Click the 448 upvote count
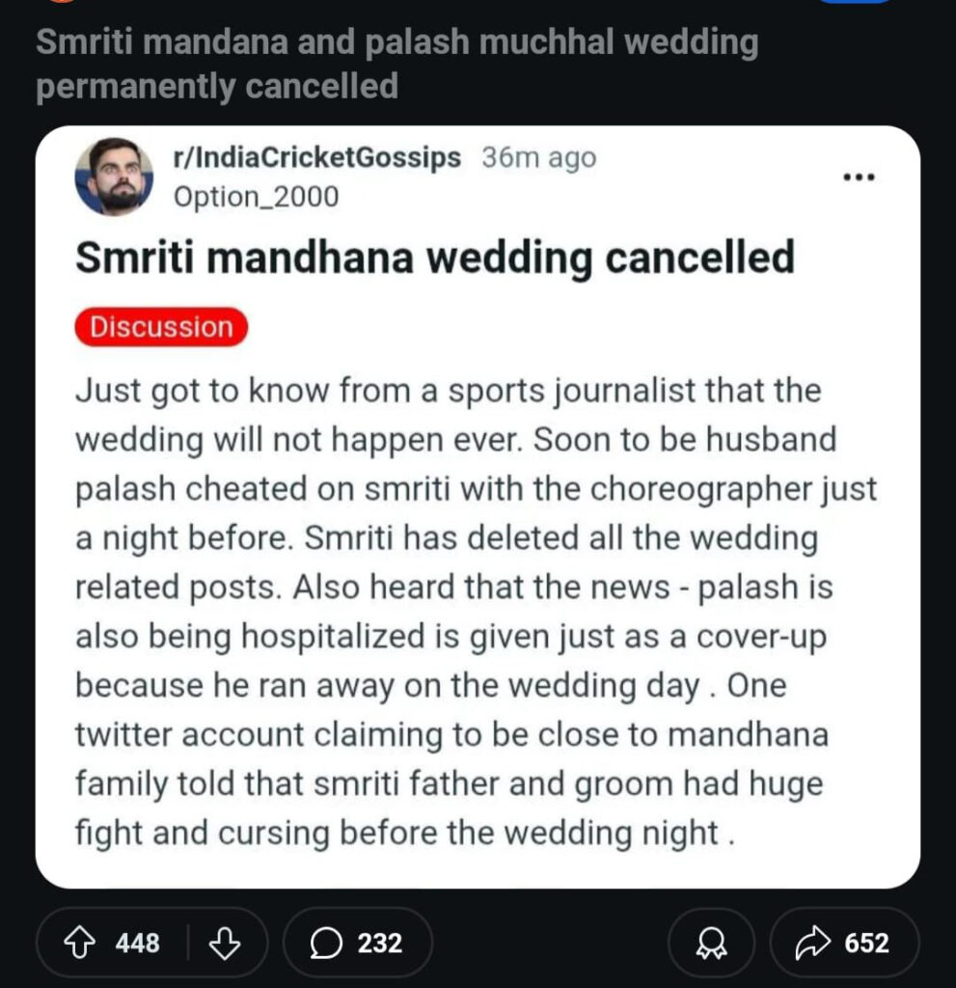 138,943
